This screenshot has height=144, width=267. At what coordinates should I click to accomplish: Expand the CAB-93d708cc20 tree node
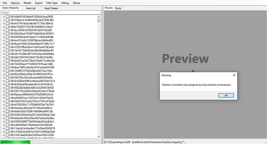pos(4,78)
